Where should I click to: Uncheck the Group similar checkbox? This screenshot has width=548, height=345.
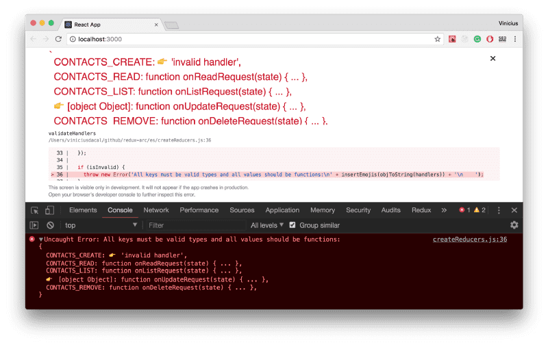[292, 225]
